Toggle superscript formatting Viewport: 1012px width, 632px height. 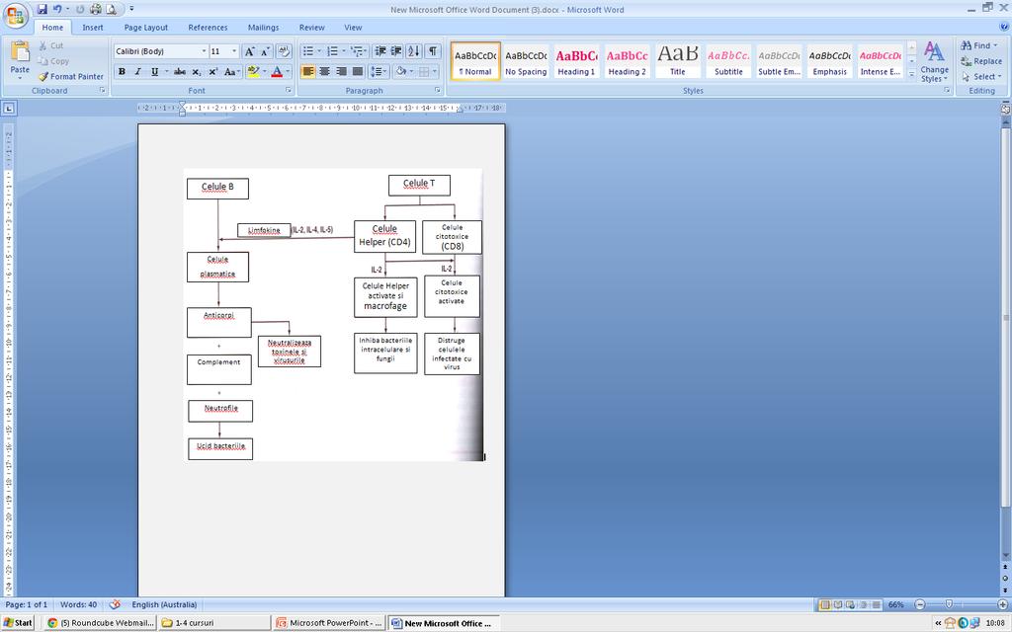[x=212, y=71]
